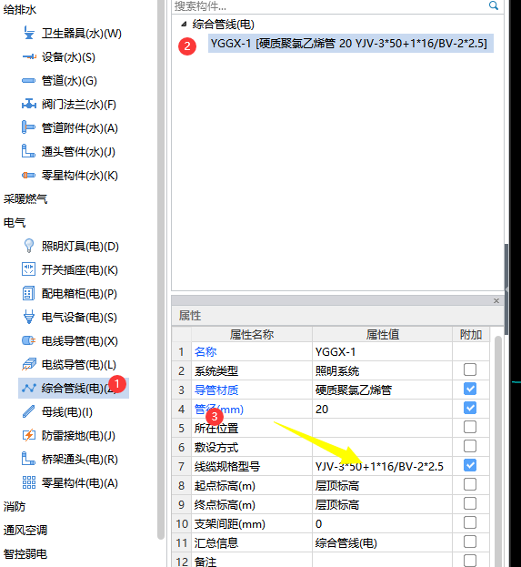
Task: Click the 起点标高(m) value 层顶标高
Action: pyautogui.click(x=382, y=485)
